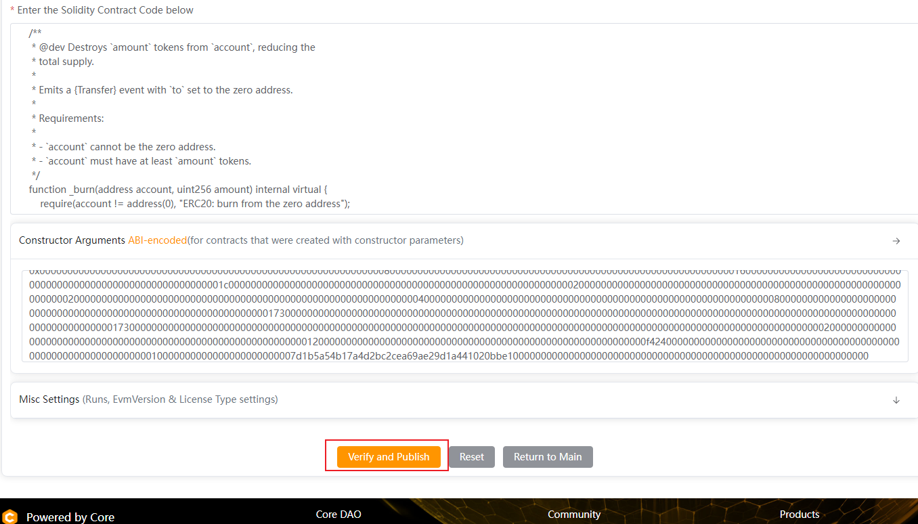Go back with Return to Main
The image size is (918, 524).
[x=547, y=457]
